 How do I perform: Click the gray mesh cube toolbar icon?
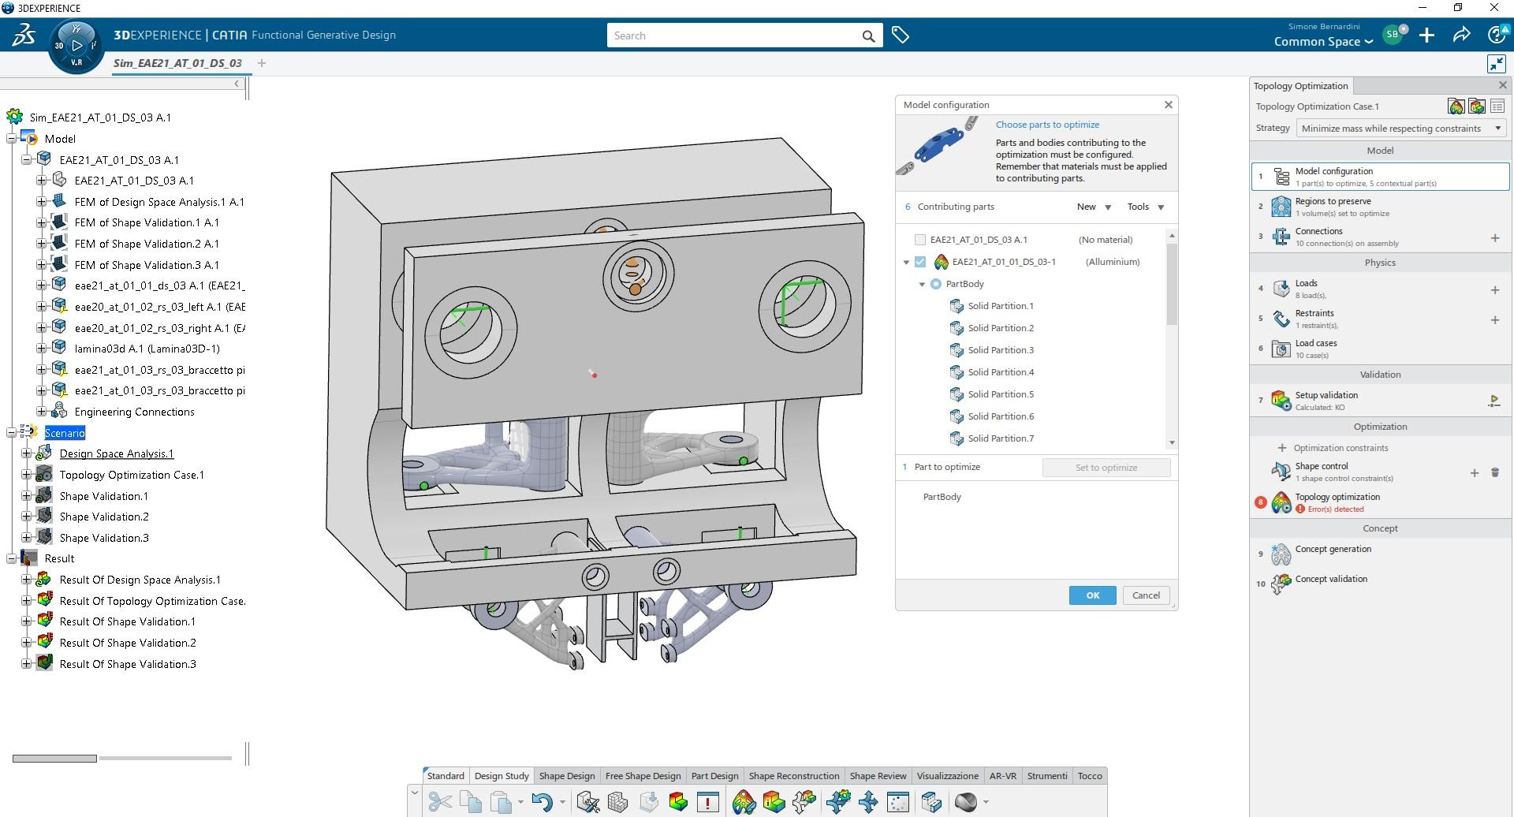click(x=617, y=802)
